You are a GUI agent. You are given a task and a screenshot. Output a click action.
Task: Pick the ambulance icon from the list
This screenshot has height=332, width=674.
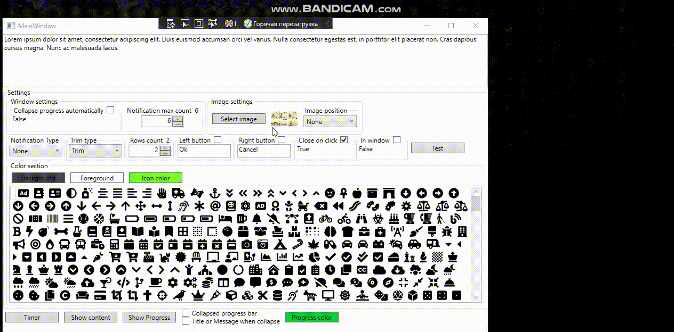(x=178, y=193)
